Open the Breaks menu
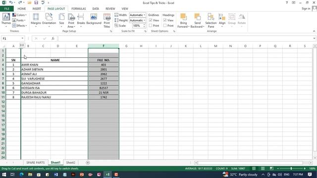 pyautogui.click(x=81, y=20)
